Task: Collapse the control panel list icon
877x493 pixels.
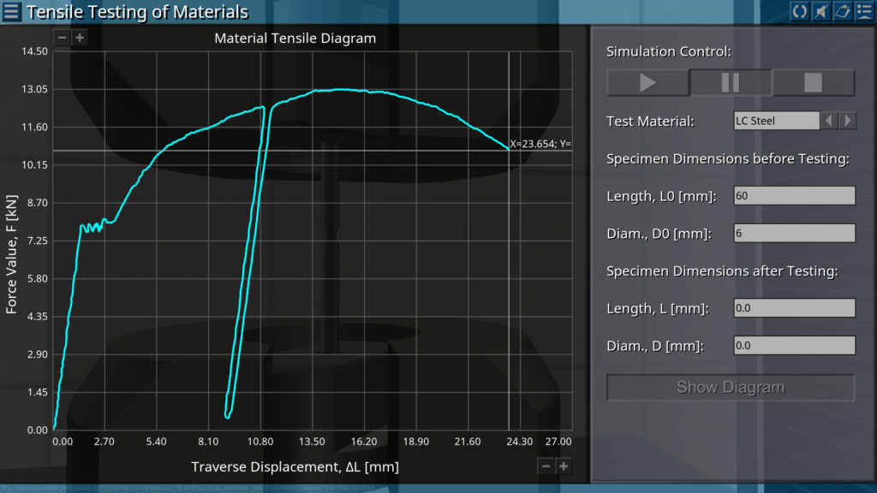Action: coord(863,11)
